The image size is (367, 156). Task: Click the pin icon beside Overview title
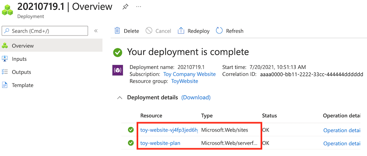125,7
